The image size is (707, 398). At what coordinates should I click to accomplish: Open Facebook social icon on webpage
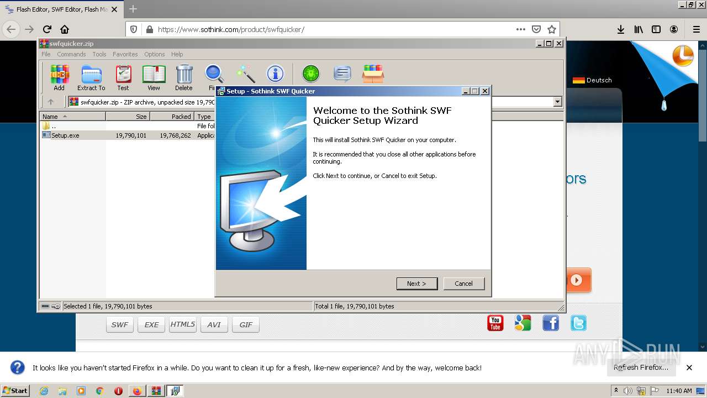click(551, 323)
